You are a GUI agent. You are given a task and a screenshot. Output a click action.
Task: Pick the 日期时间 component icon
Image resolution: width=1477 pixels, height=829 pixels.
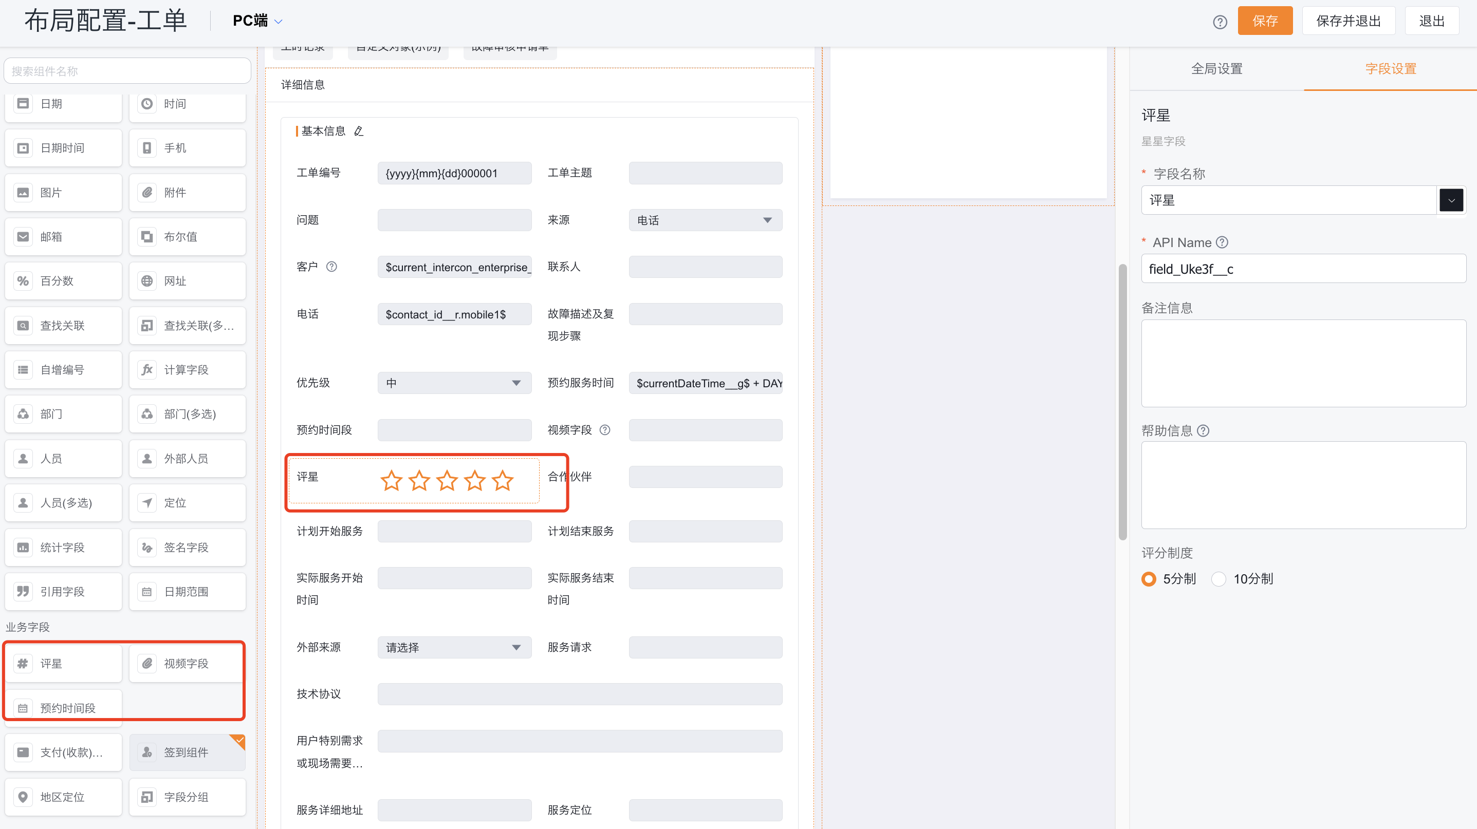23,148
